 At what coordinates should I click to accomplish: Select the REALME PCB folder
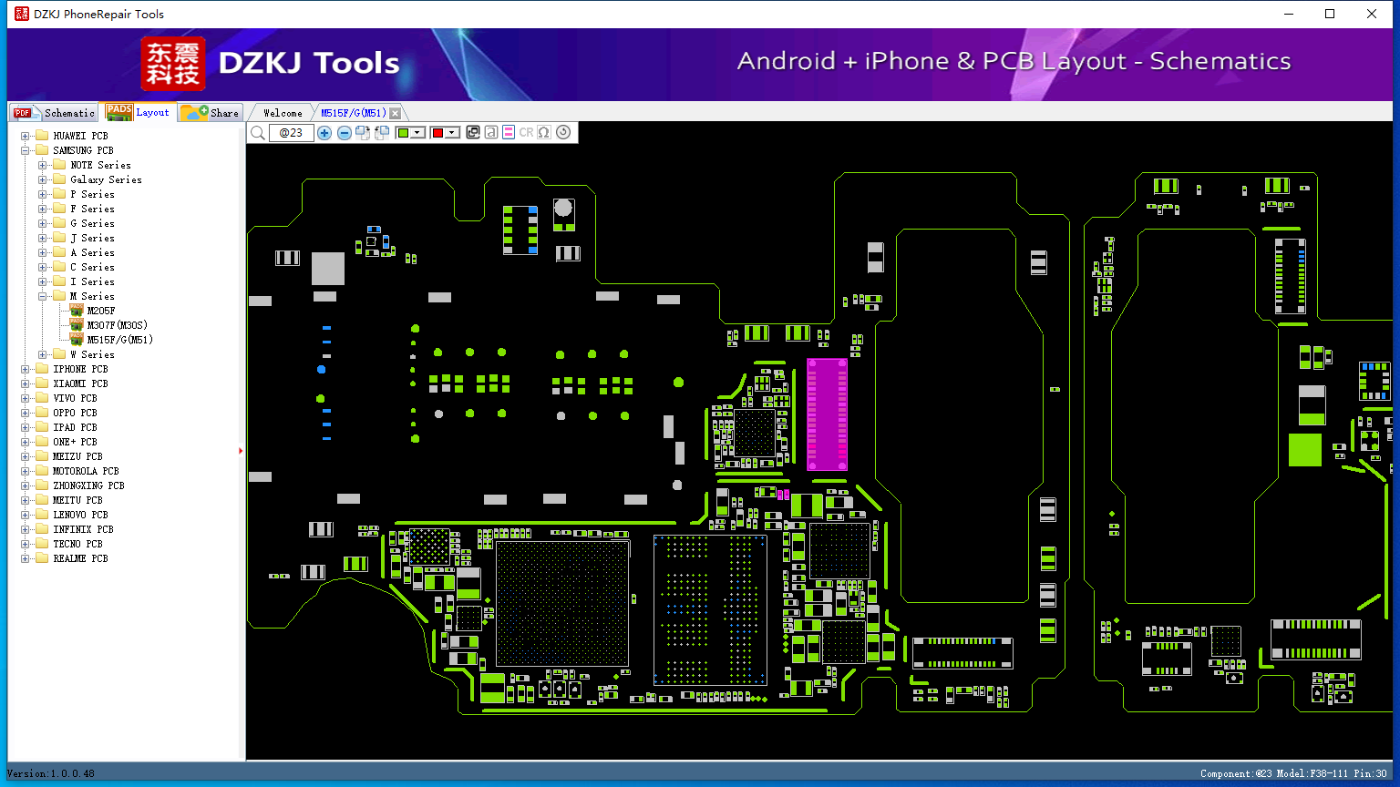click(x=80, y=558)
